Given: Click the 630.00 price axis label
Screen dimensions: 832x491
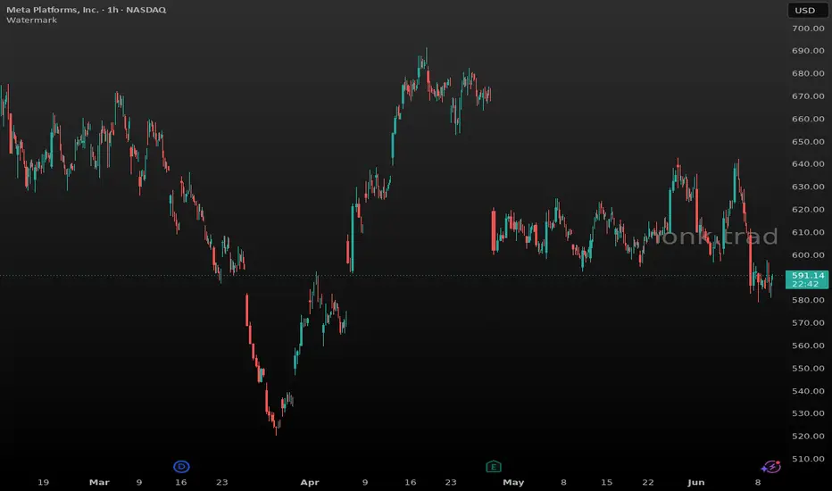Looking at the screenshot, I should pos(808,187).
